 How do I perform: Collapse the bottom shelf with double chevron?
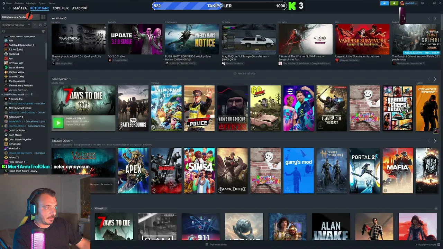[436, 209]
